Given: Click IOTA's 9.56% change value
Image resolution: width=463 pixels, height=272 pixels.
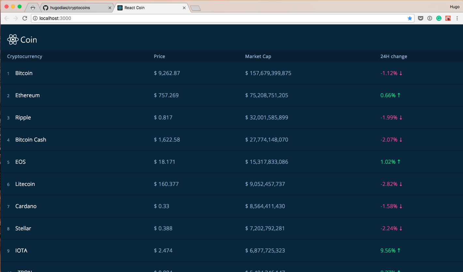Looking at the screenshot, I should click(388, 250).
